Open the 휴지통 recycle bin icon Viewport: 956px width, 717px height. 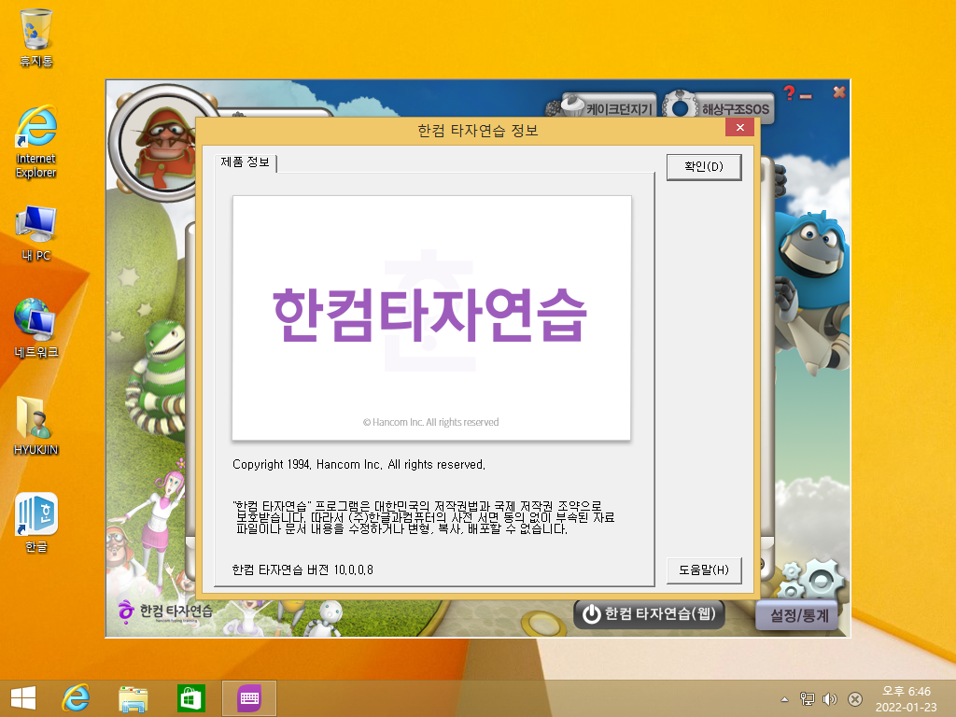pos(36,37)
